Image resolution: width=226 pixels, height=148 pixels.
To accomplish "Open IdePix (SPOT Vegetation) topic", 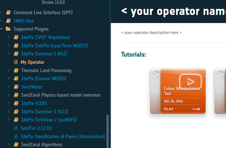I will [46, 37].
